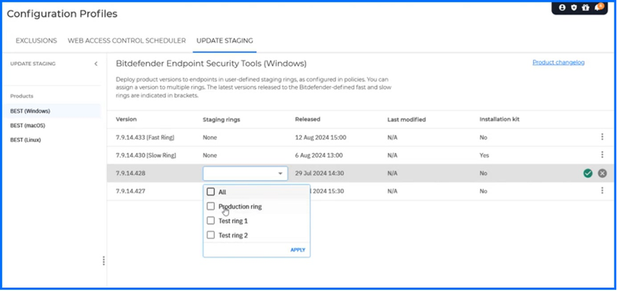Click the Released column header
Viewport: 617px width, 291px height.
pyautogui.click(x=308, y=119)
